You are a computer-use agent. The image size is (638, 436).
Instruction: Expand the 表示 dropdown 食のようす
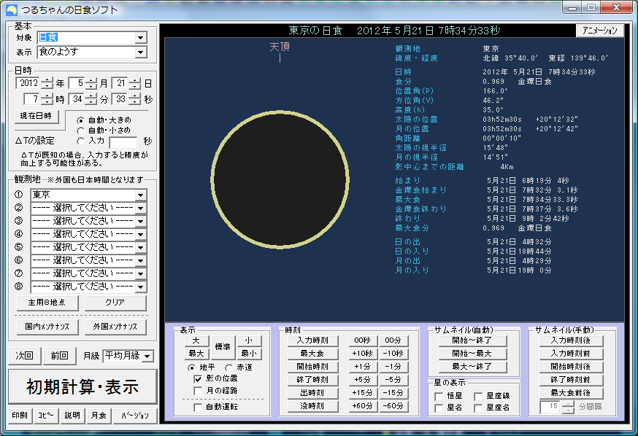pos(140,52)
